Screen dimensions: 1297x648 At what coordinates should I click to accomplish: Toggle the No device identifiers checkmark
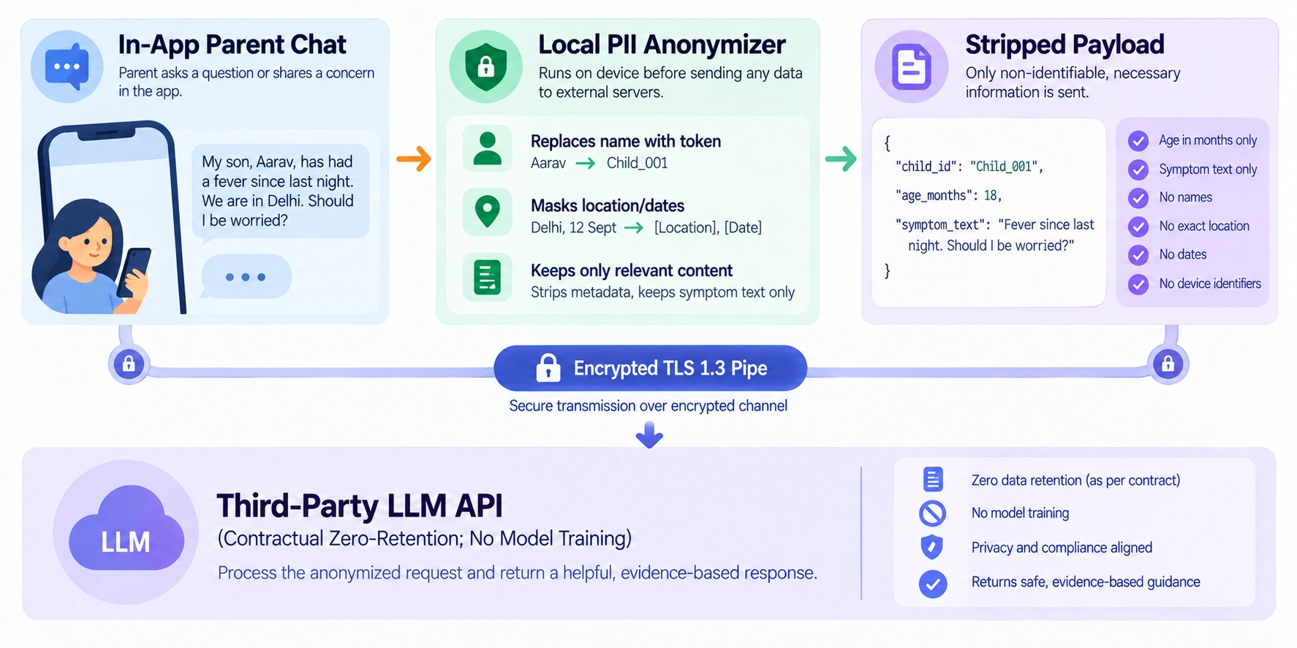(x=1138, y=283)
